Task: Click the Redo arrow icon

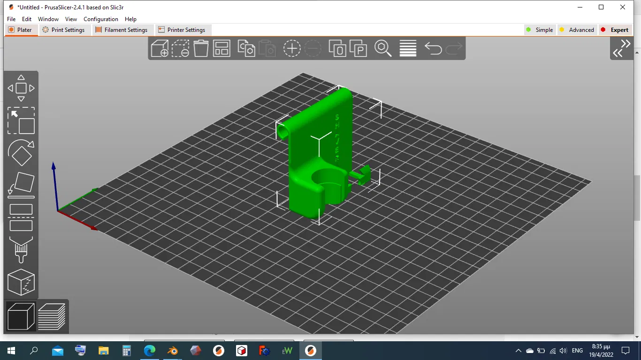Action: pos(454,48)
